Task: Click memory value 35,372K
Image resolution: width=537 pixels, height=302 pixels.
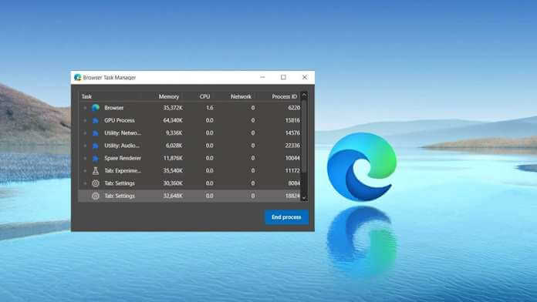Action: click(x=173, y=108)
